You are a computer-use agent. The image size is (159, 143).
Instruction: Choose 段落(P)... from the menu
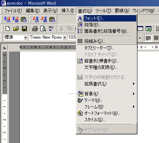click(106, 25)
